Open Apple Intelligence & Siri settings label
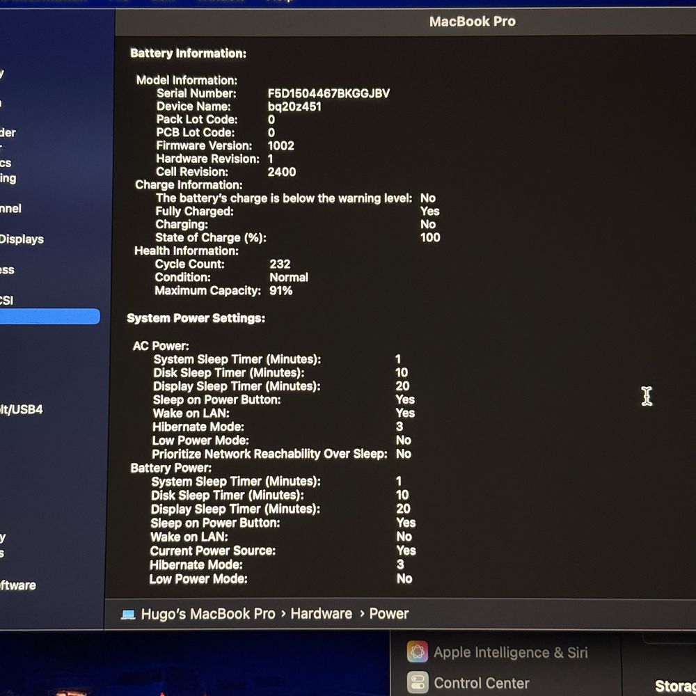 point(510,652)
